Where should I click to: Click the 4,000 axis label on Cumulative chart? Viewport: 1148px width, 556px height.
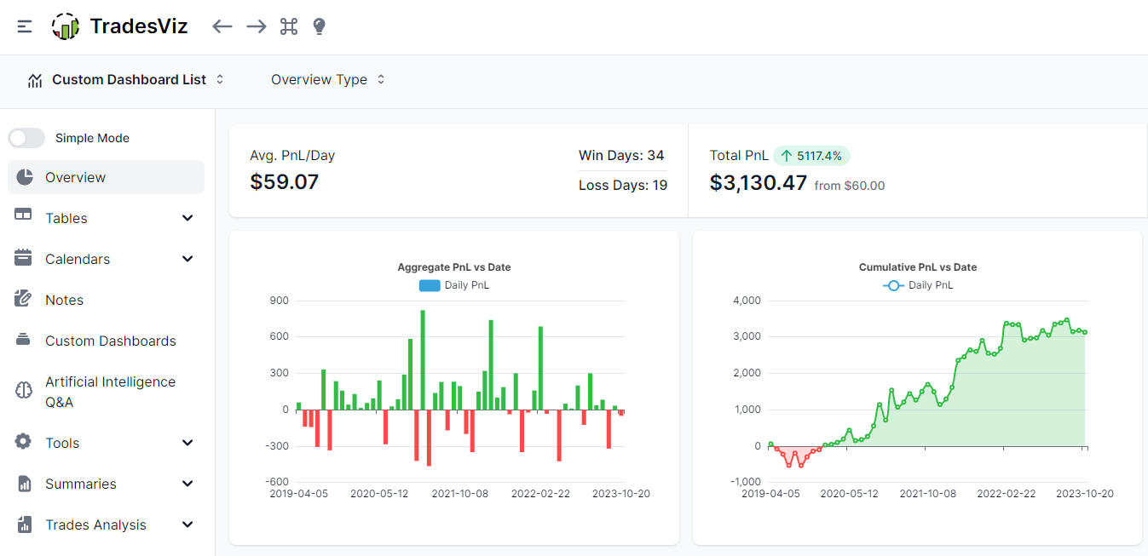click(x=747, y=301)
